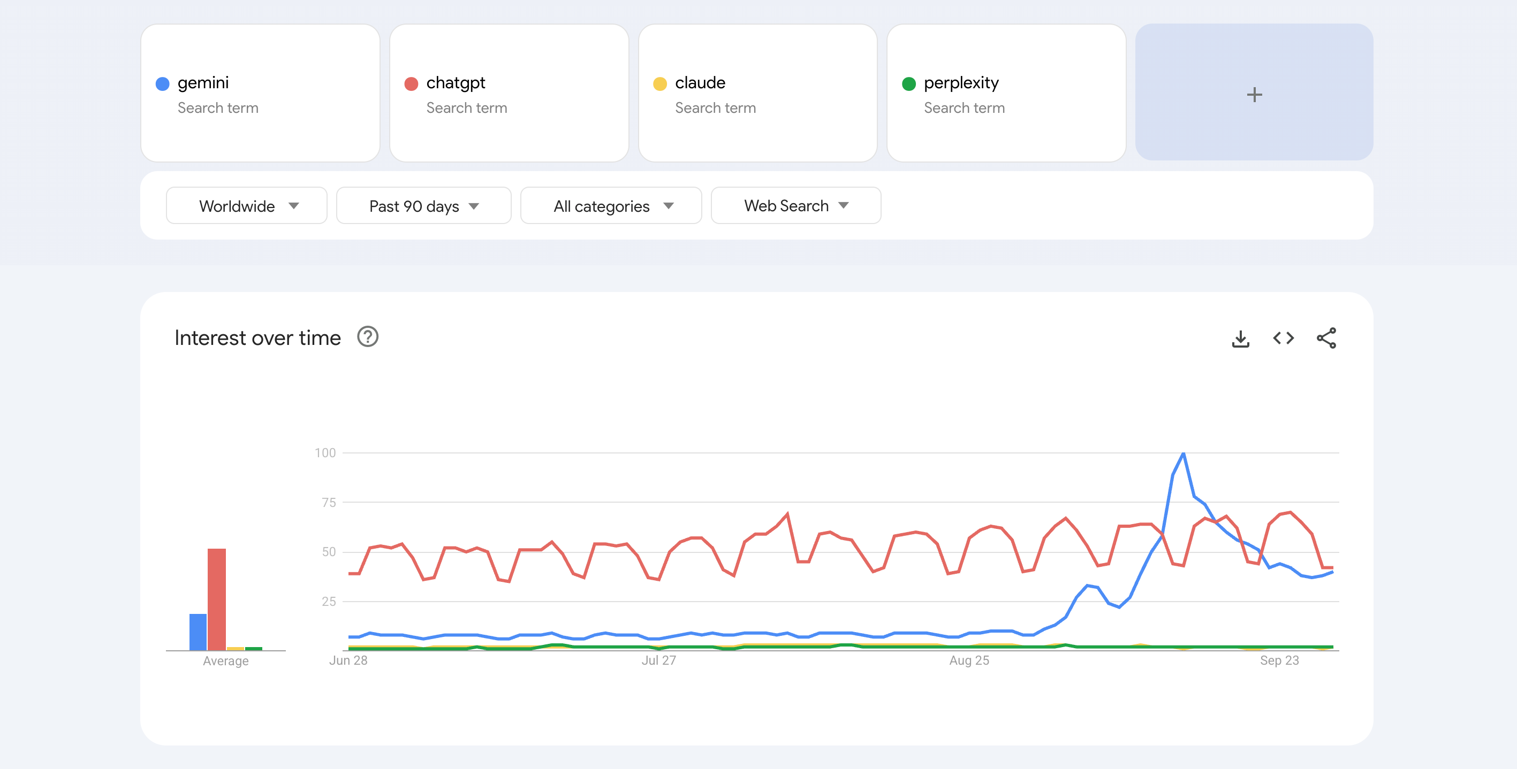
Task: Click the yellow claude color dot
Action: (x=659, y=83)
